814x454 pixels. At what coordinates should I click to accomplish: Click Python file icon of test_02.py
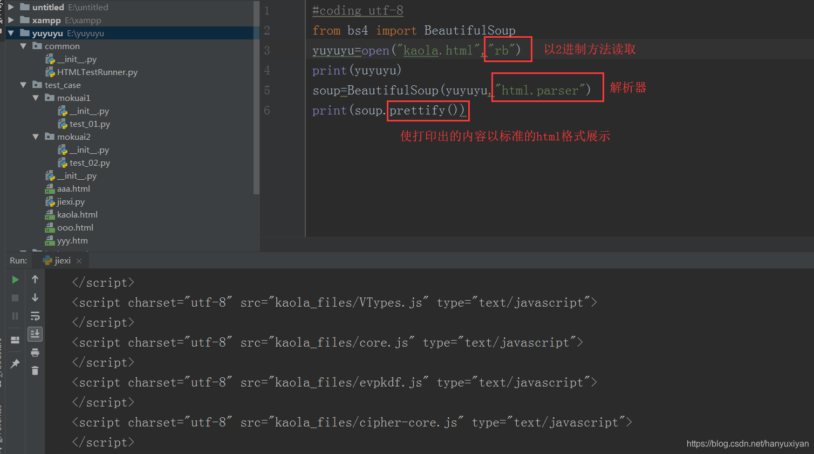click(63, 163)
